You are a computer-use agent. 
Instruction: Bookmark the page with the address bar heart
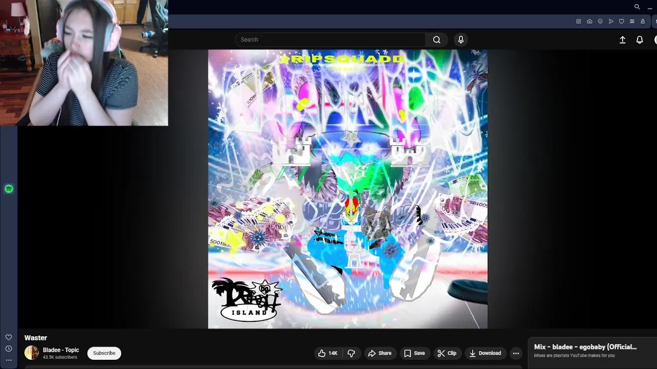622,22
